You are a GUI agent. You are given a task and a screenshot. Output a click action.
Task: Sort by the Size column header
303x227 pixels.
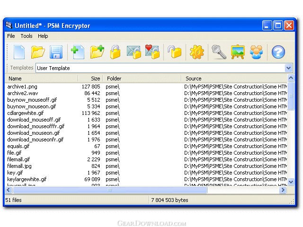pos(90,79)
